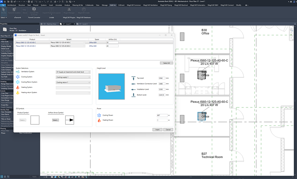
Task: Click the Heating System flame icon
Action: point(18,87)
